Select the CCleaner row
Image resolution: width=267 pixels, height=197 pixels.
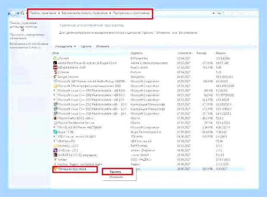(x=149, y=72)
